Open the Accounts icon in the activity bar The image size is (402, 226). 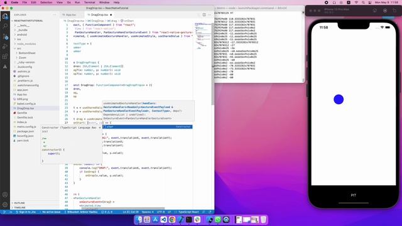point(5,195)
